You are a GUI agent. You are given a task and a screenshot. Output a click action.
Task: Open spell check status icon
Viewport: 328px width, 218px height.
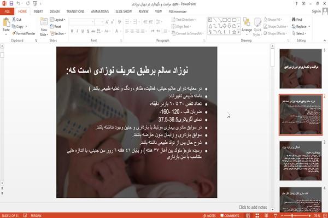(x=25, y=215)
